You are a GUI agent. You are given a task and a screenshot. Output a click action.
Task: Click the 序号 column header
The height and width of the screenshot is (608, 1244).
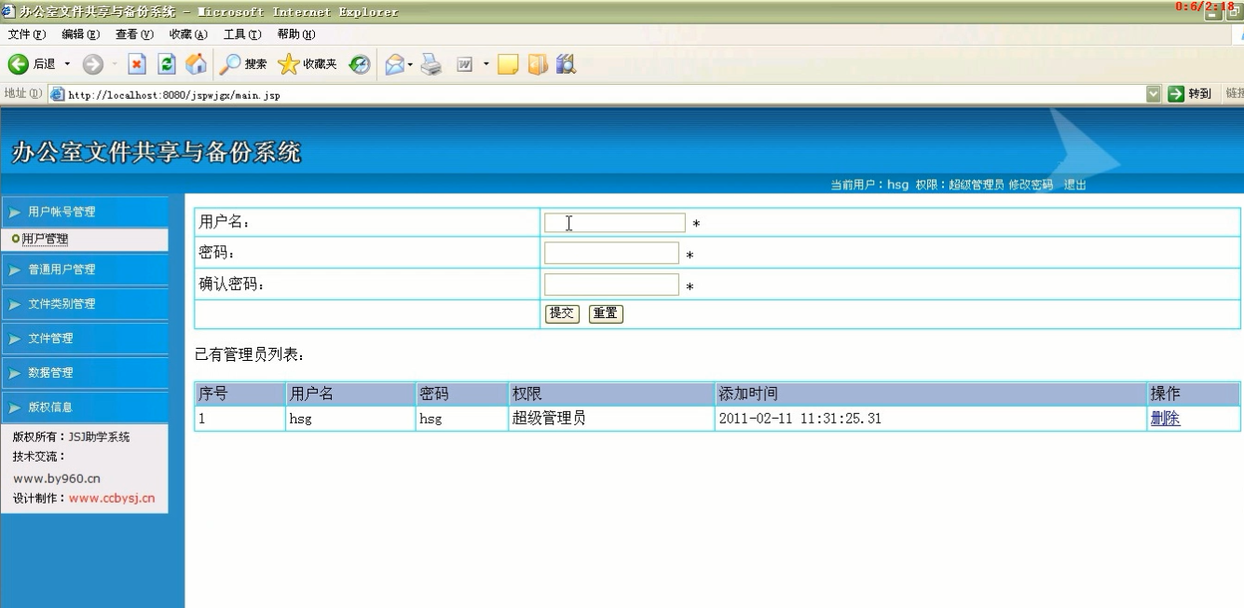[240, 394]
